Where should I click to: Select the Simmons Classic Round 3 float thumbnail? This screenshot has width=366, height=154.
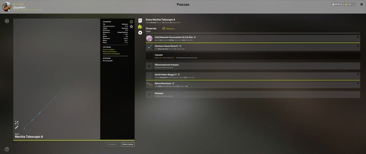(x=149, y=47)
